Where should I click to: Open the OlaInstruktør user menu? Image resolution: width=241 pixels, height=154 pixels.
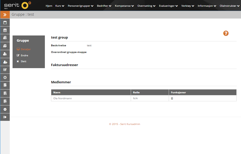pos(229,6)
